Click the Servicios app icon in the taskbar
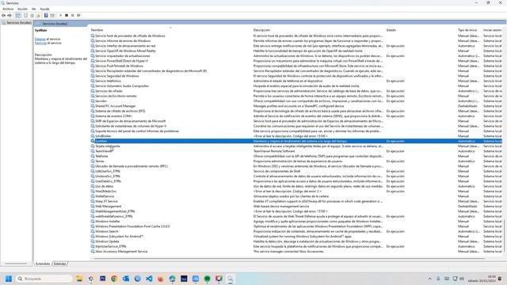The height and width of the screenshot is (285, 507). tap(231, 279)
